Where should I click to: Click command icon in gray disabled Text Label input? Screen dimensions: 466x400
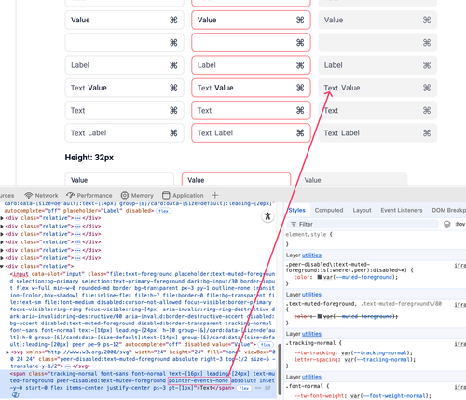(x=427, y=133)
